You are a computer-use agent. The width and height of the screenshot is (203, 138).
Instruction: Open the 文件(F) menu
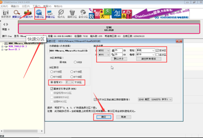click(x=4, y=6)
